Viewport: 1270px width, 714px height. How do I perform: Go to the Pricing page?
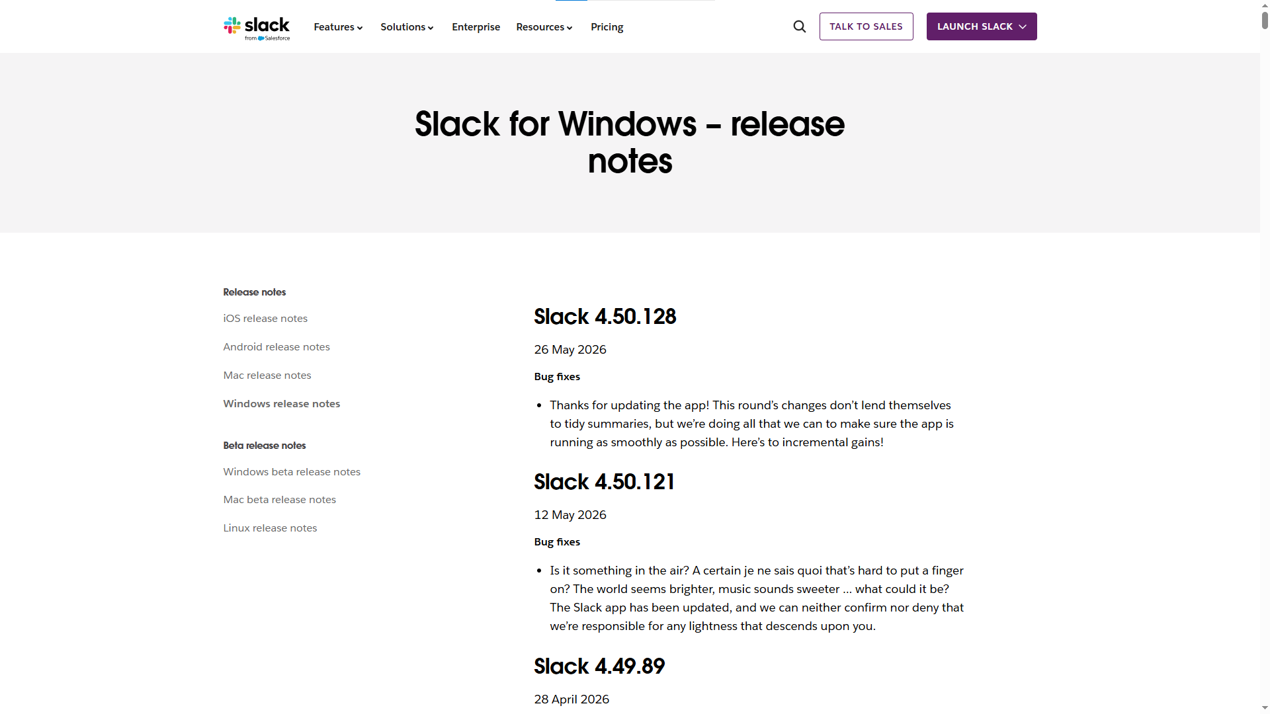coord(607,27)
